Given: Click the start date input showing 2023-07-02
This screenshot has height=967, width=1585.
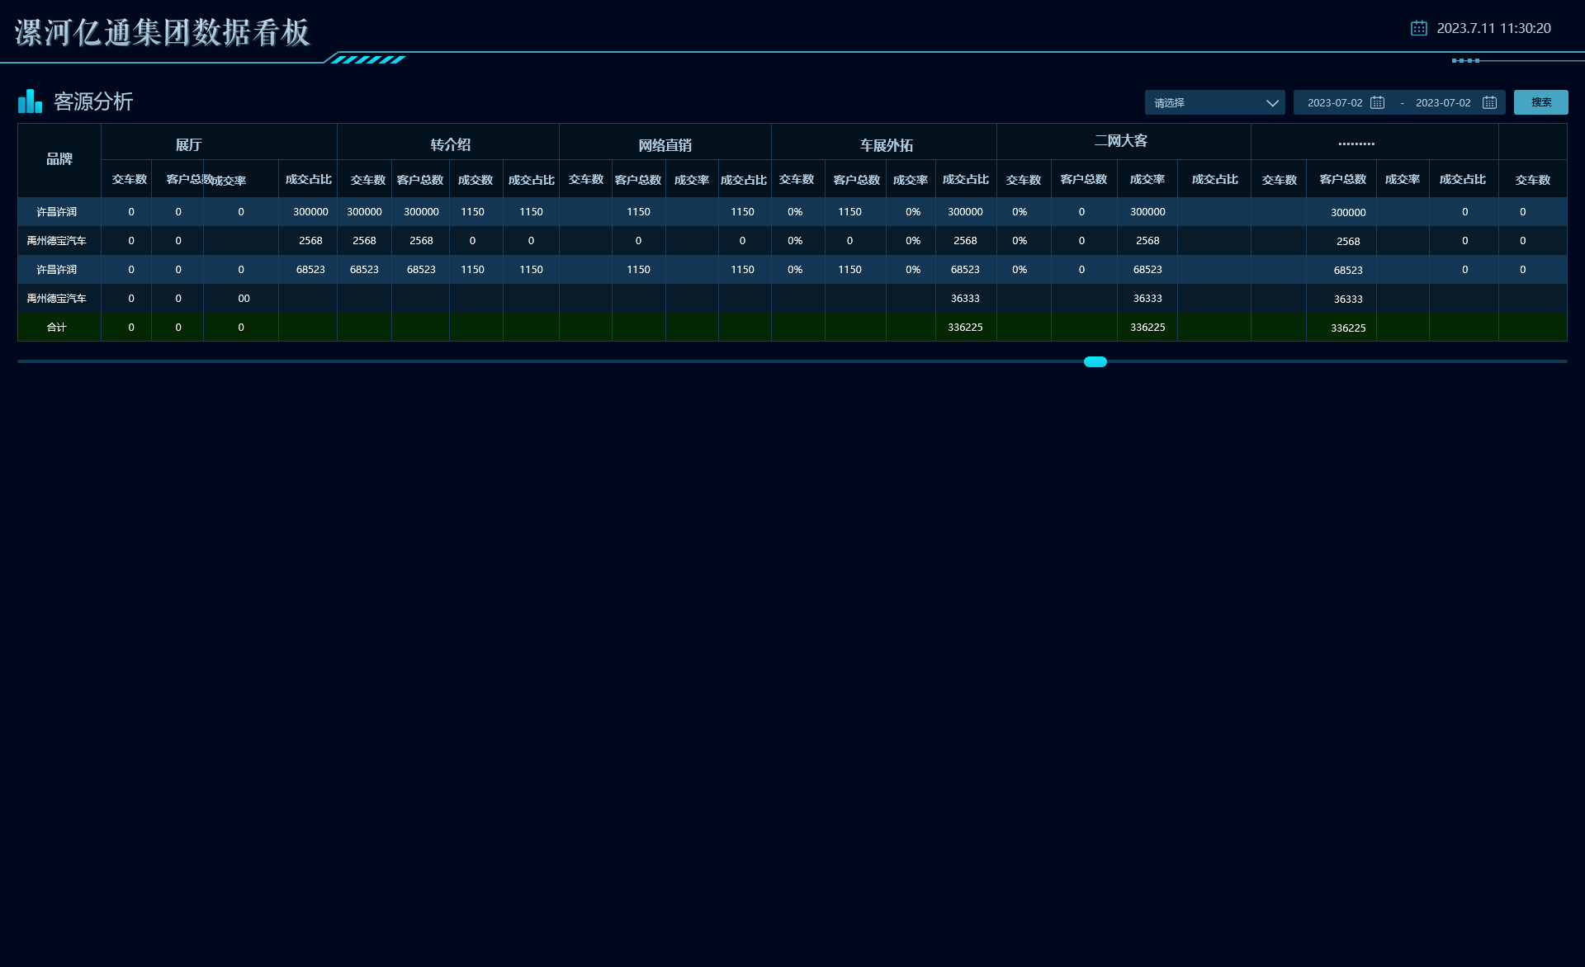Looking at the screenshot, I should click(x=1335, y=103).
